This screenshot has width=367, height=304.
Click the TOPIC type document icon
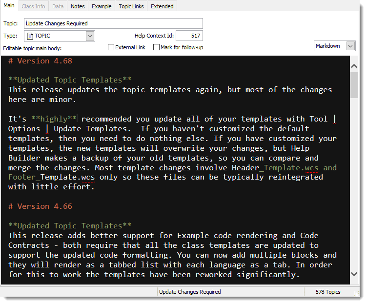point(30,36)
